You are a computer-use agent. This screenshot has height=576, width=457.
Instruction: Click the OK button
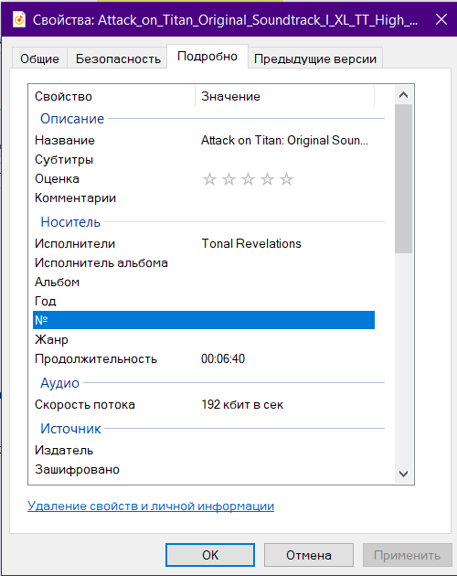(x=210, y=555)
